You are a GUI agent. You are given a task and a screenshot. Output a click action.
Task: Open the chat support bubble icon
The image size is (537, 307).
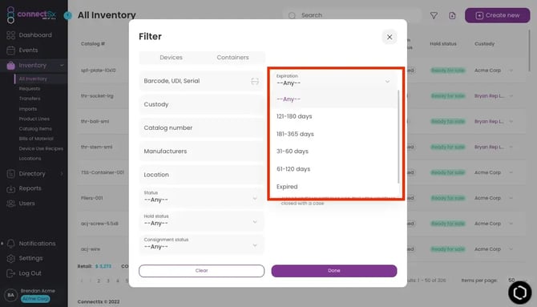(x=519, y=293)
